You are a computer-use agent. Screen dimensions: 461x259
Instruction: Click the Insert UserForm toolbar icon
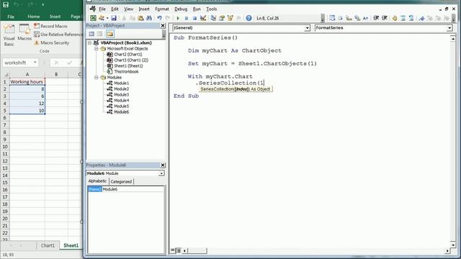102,18
